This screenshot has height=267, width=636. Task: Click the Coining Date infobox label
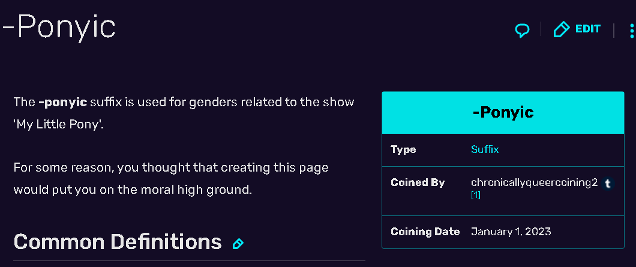point(425,231)
